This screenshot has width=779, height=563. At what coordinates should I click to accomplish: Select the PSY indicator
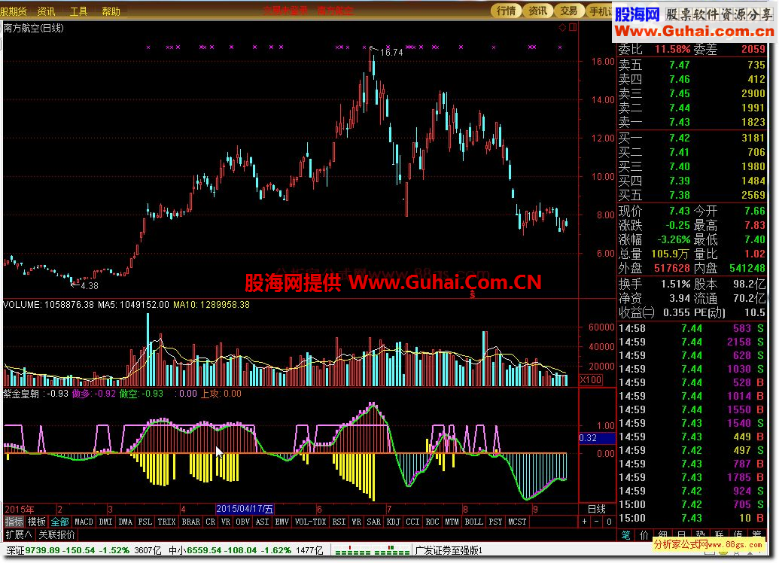click(495, 522)
